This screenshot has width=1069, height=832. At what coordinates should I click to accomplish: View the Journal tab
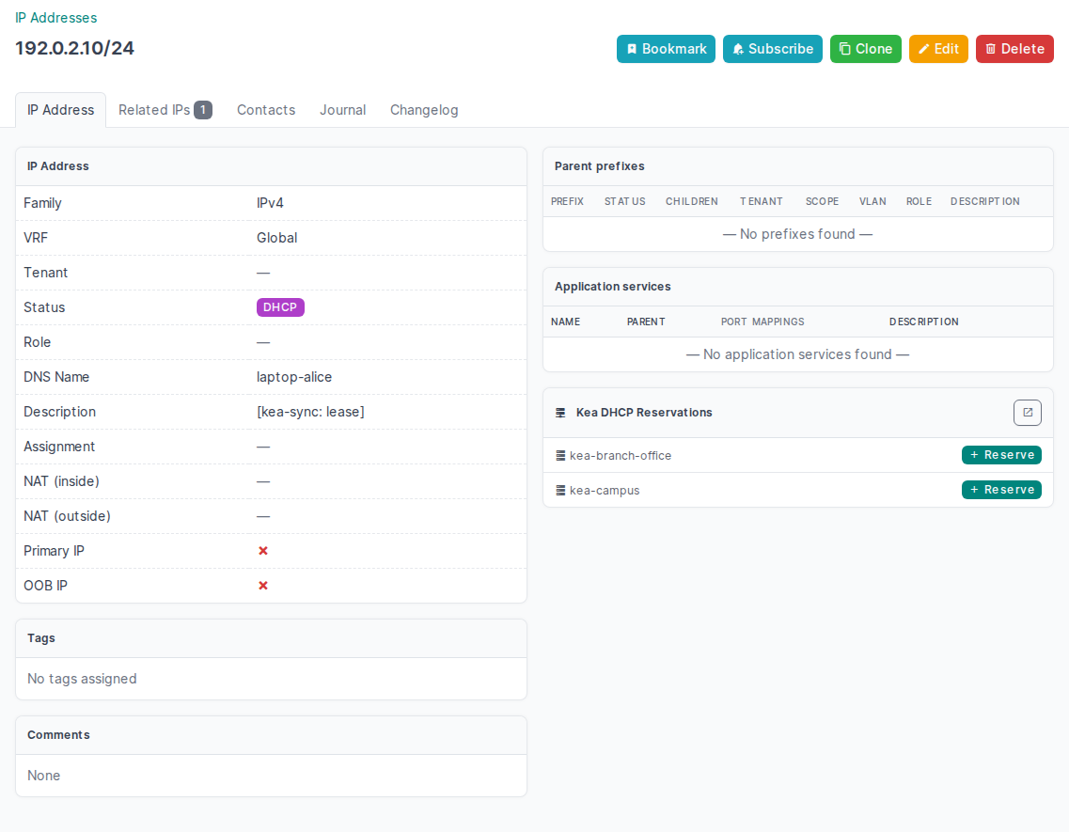click(343, 110)
